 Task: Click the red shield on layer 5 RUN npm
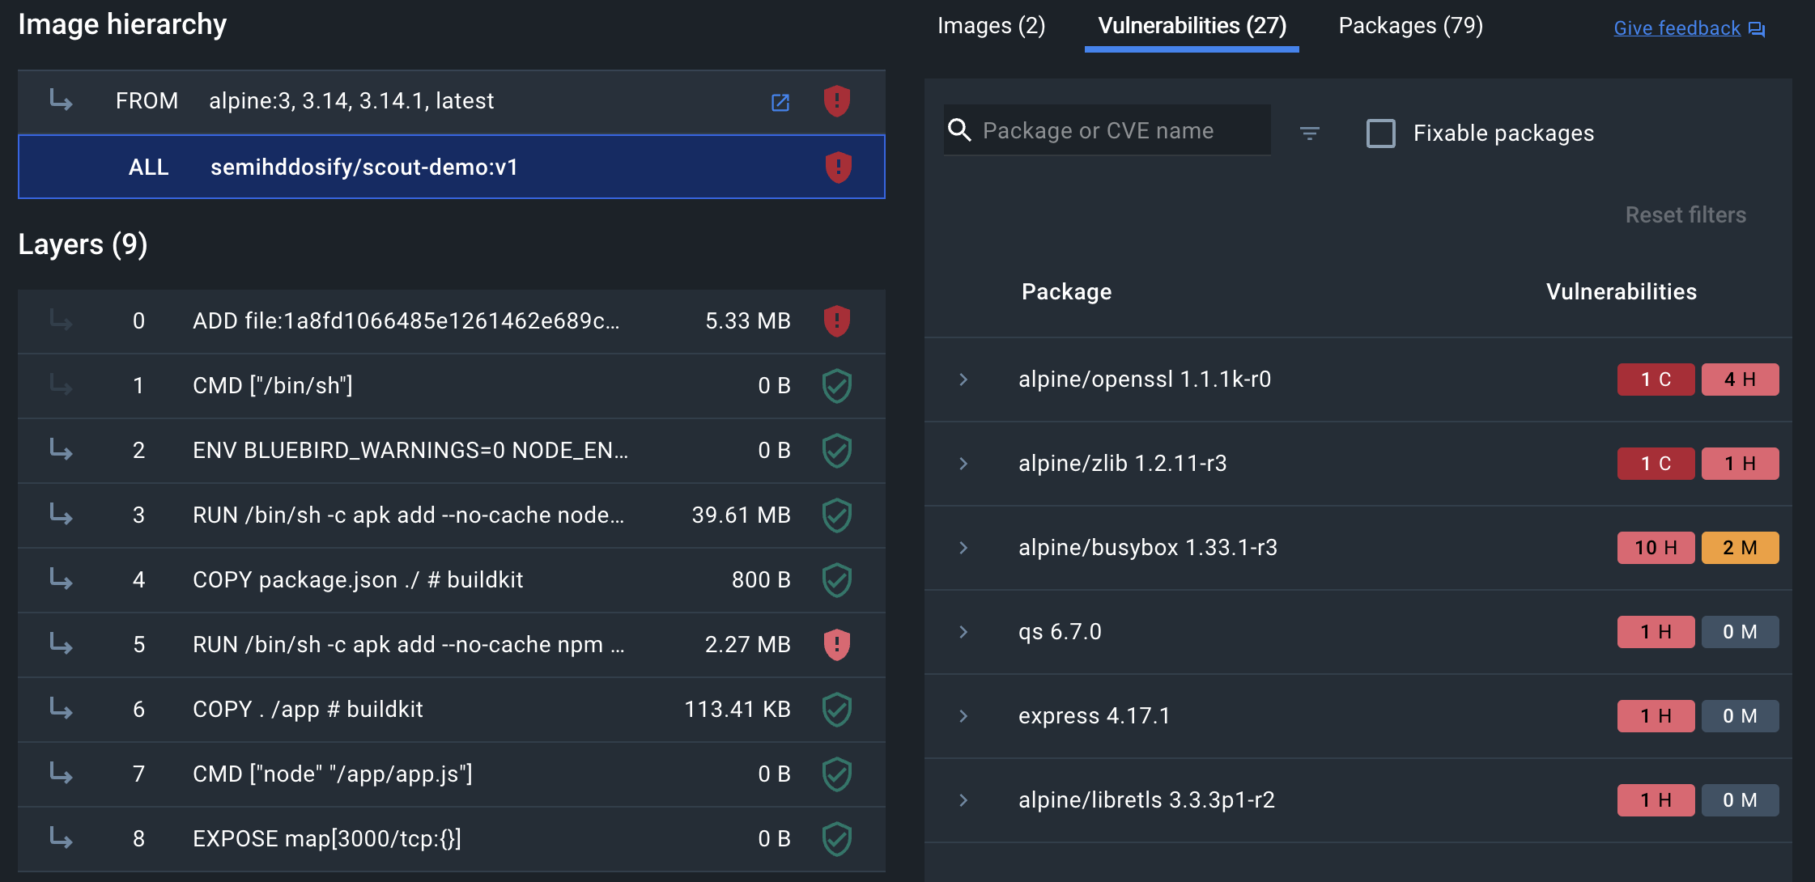(836, 644)
